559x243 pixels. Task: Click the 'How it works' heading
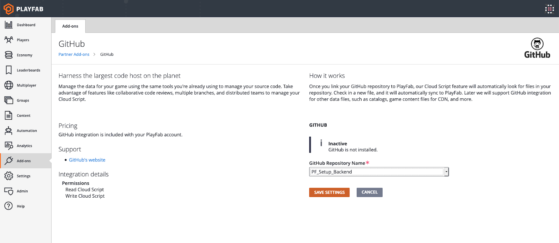(327, 76)
